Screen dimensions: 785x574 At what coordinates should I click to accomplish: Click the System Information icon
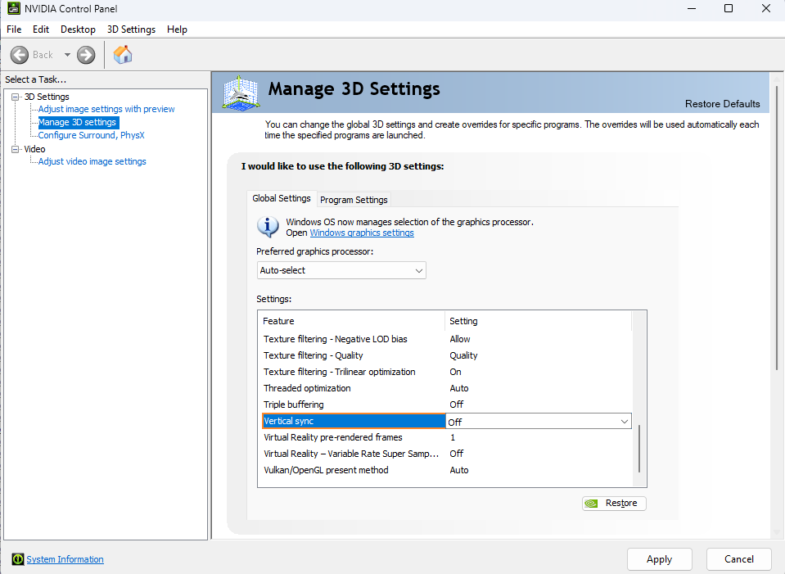[18, 559]
